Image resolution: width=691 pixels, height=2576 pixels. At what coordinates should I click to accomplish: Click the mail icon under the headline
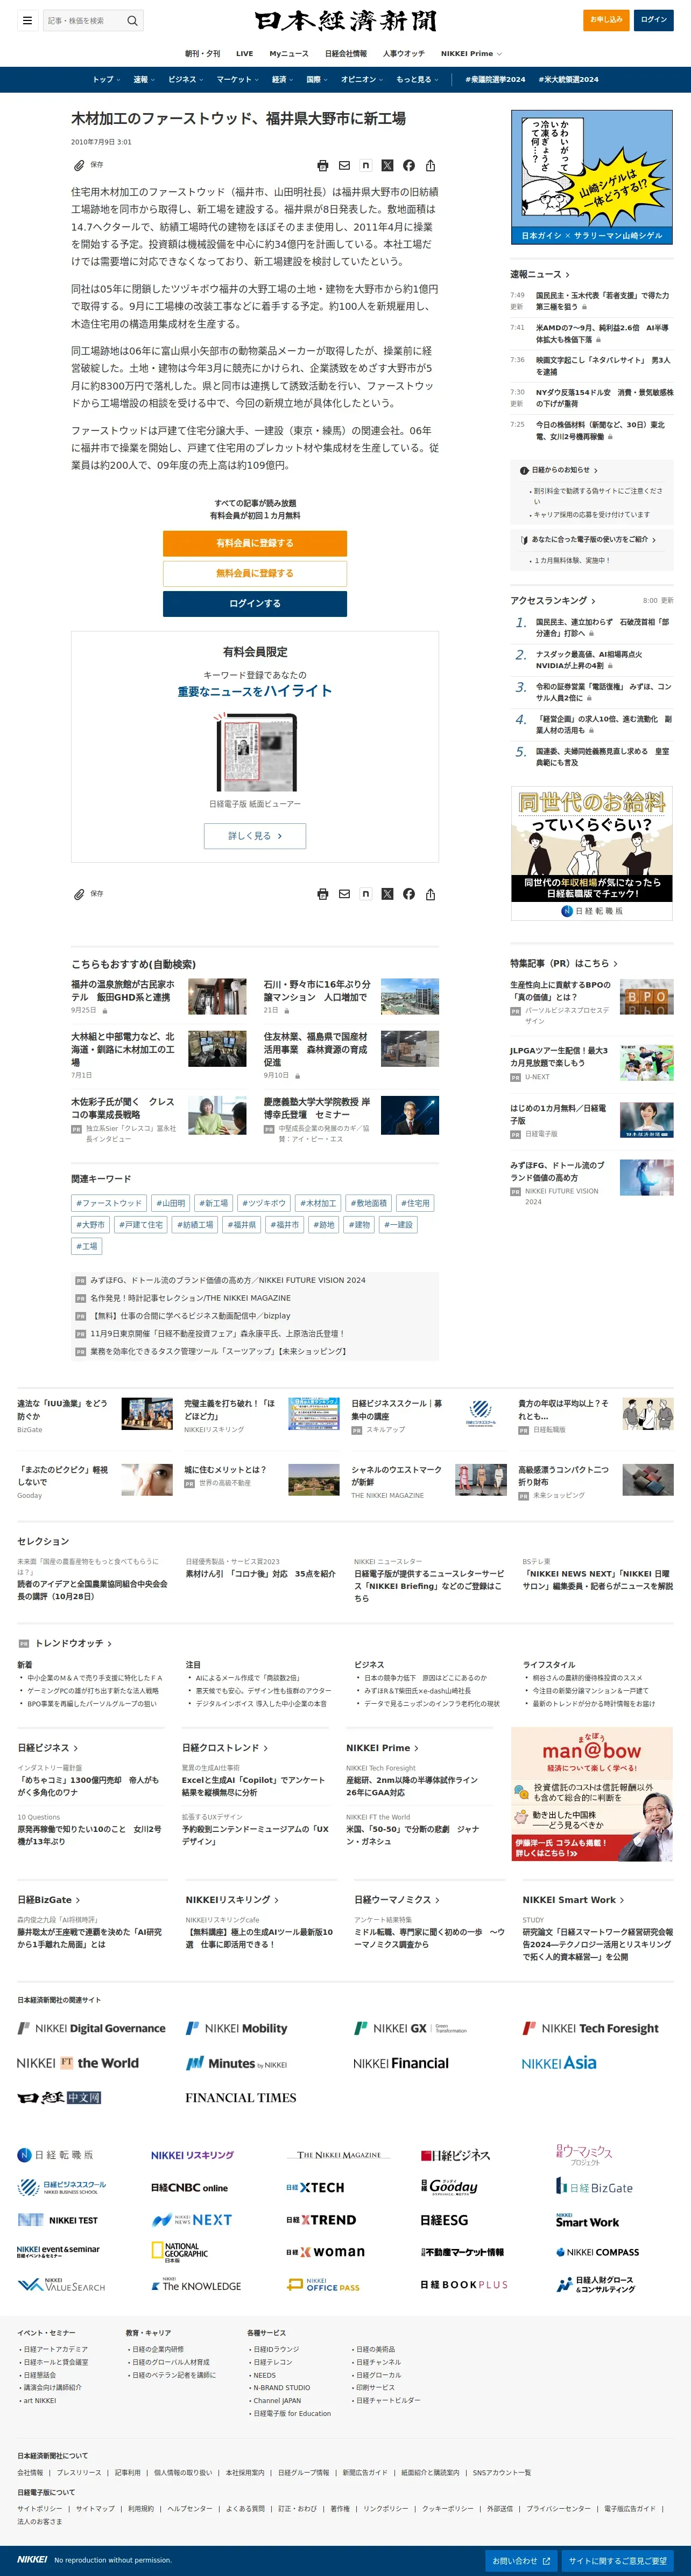coord(344,166)
